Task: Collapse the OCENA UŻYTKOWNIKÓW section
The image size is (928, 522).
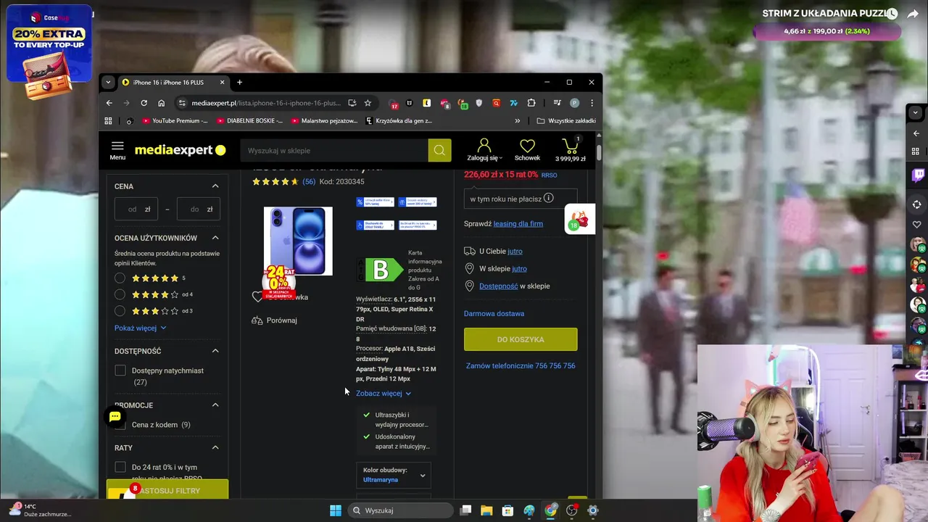Action: 215,238
